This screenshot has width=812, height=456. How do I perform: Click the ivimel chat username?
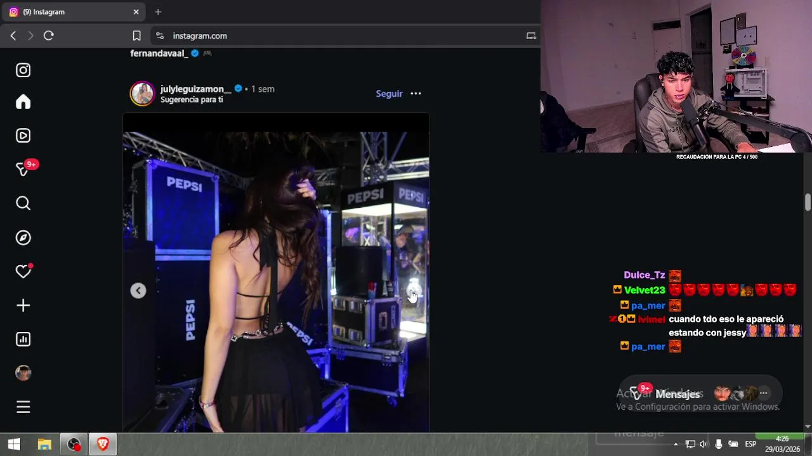tap(652, 319)
